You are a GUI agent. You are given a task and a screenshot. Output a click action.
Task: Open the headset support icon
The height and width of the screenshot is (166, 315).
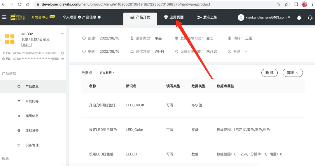(x=310, y=18)
